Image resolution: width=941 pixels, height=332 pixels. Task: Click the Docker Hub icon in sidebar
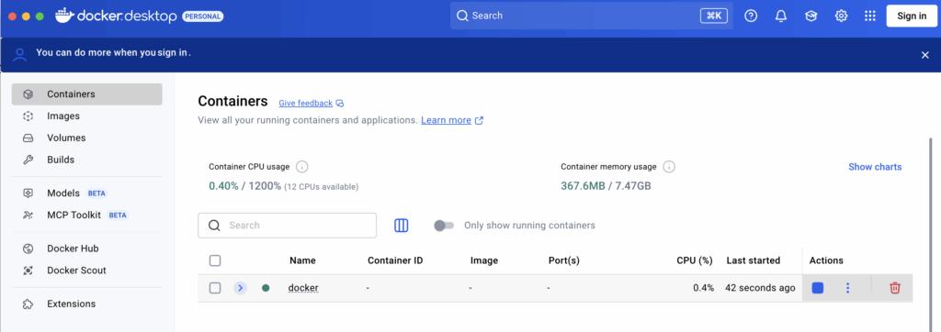tap(28, 249)
